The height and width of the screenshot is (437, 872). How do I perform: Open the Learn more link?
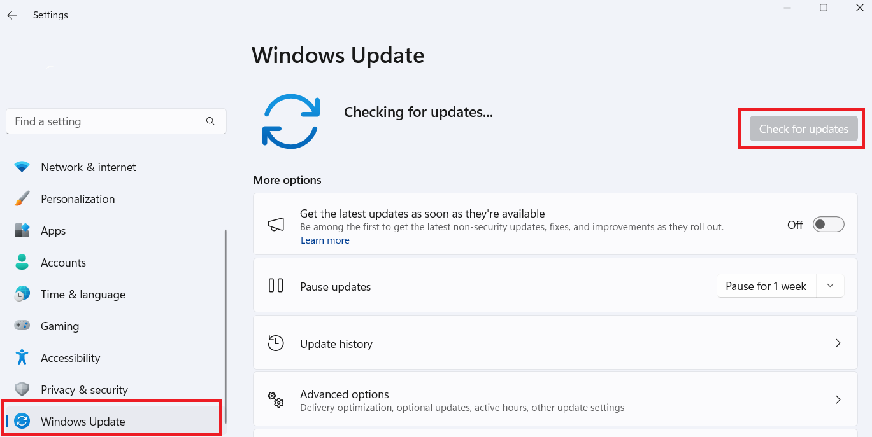[325, 240]
